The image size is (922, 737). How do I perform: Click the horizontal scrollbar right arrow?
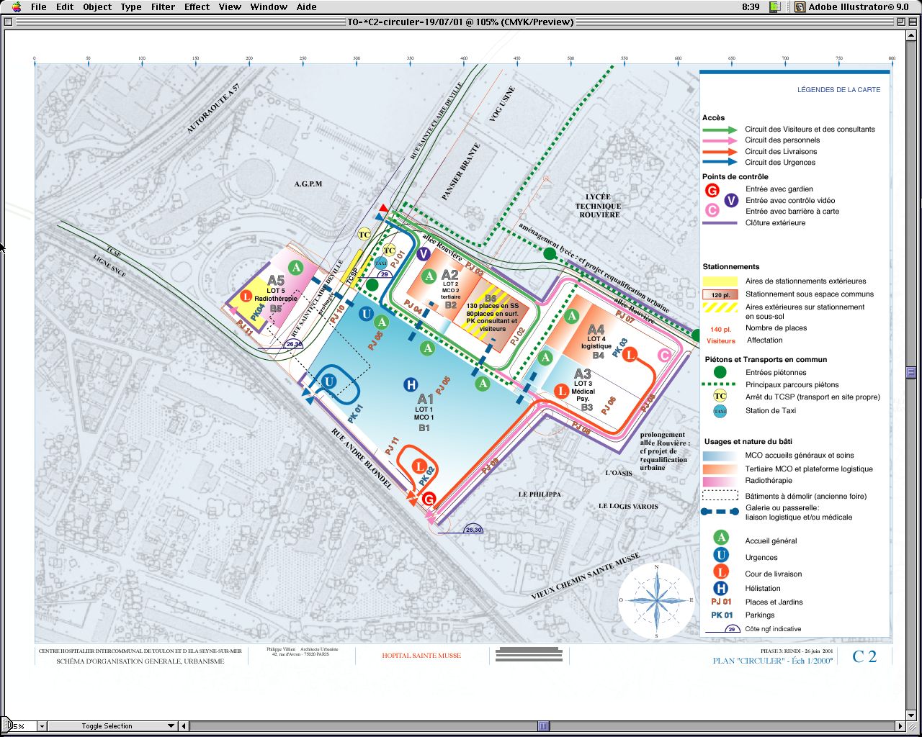900,726
